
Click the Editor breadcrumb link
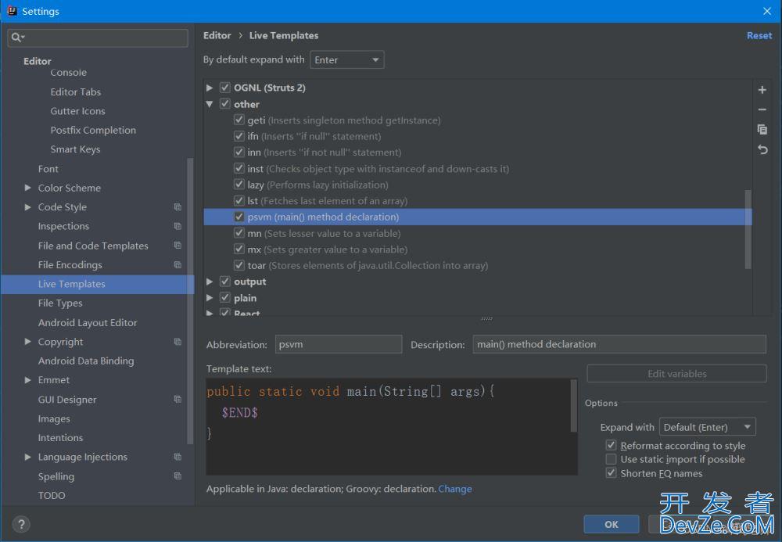click(x=217, y=35)
